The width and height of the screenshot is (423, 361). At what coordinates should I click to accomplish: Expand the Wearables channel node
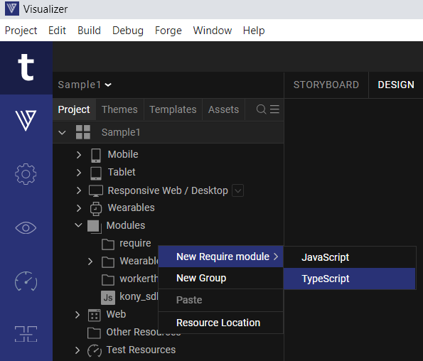(78, 208)
